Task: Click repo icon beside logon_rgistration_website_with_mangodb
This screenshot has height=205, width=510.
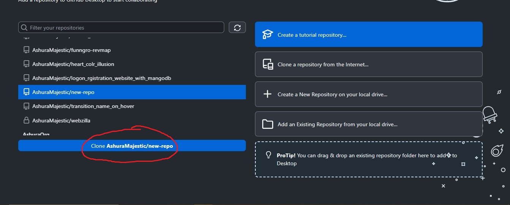Action: [26, 78]
